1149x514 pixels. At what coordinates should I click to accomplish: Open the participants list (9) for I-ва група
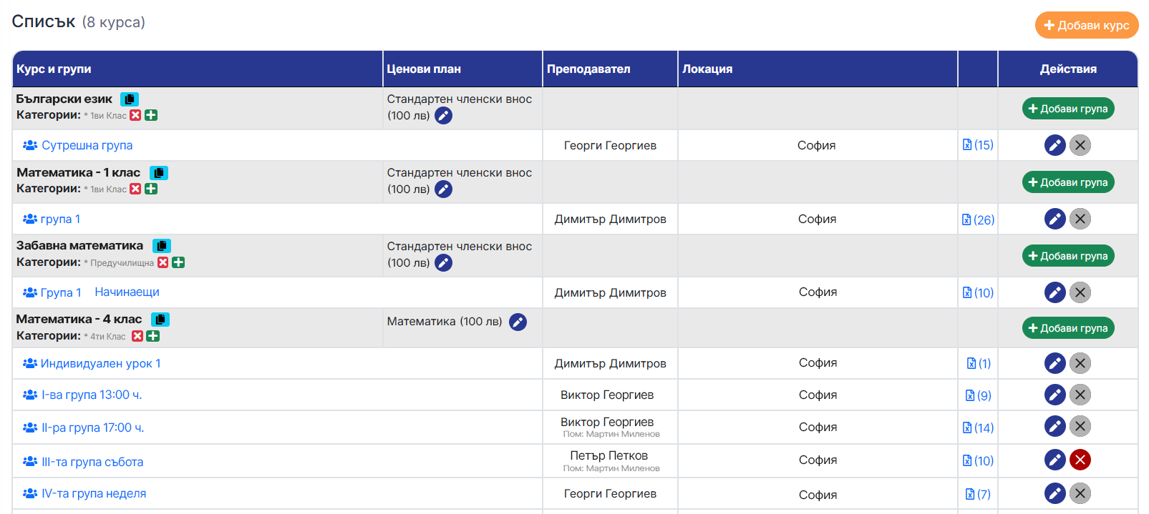pyautogui.click(x=978, y=395)
